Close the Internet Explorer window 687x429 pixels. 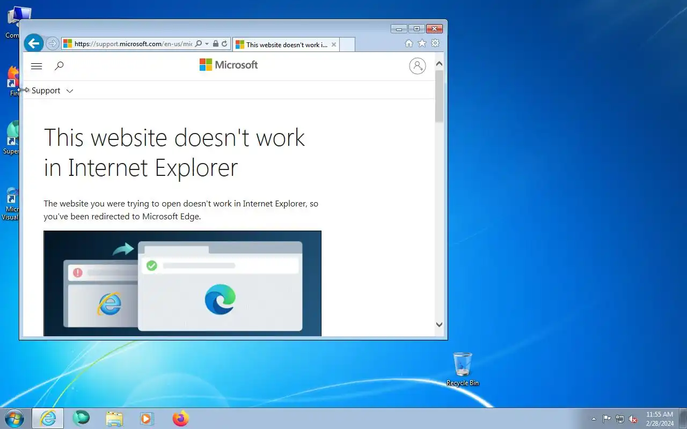[434, 29]
